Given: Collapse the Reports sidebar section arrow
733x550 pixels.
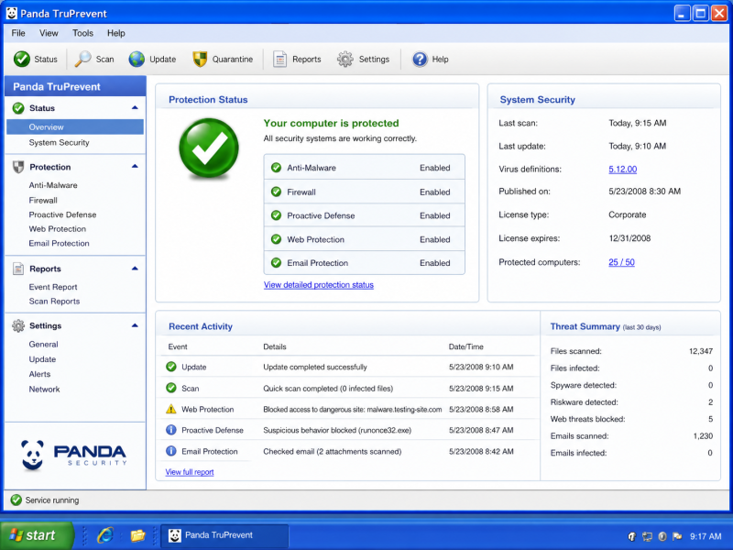Looking at the screenshot, I should click(135, 269).
